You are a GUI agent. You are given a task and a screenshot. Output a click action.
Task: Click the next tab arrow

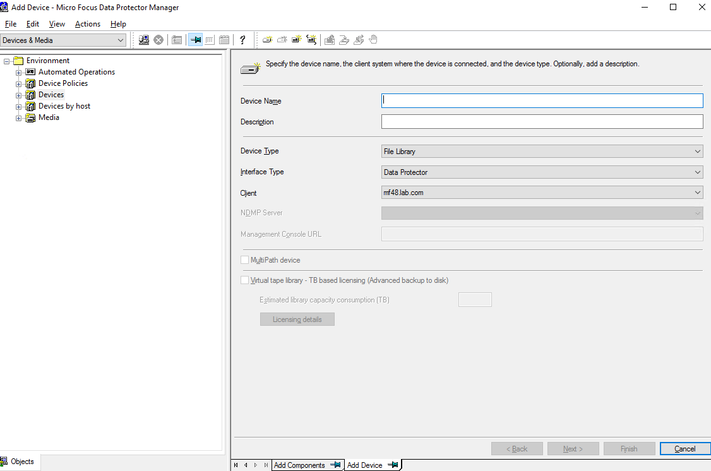(256, 465)
